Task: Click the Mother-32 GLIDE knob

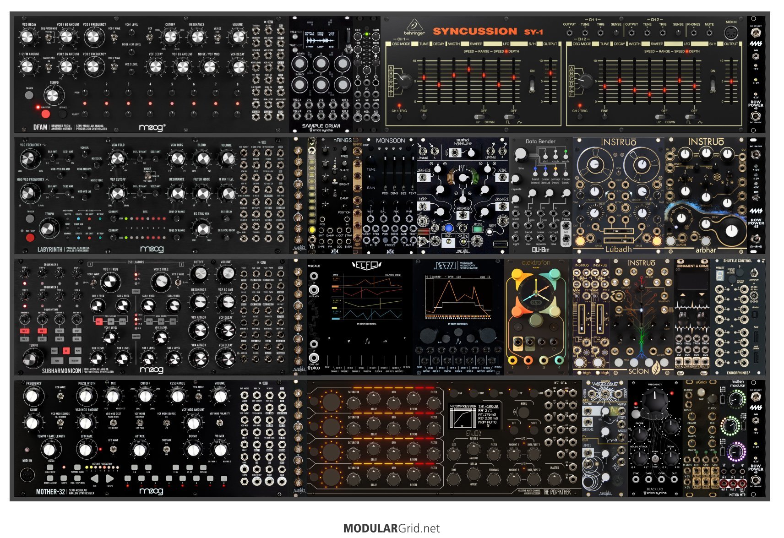Action: coord(32,423)
